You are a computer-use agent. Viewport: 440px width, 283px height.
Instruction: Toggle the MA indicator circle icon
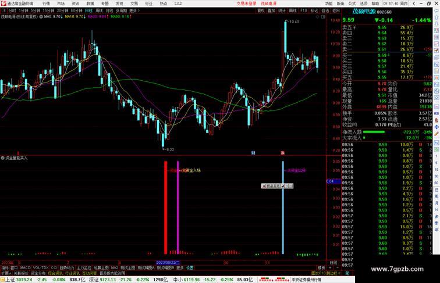pyautogui.click(x=41, y=17)
